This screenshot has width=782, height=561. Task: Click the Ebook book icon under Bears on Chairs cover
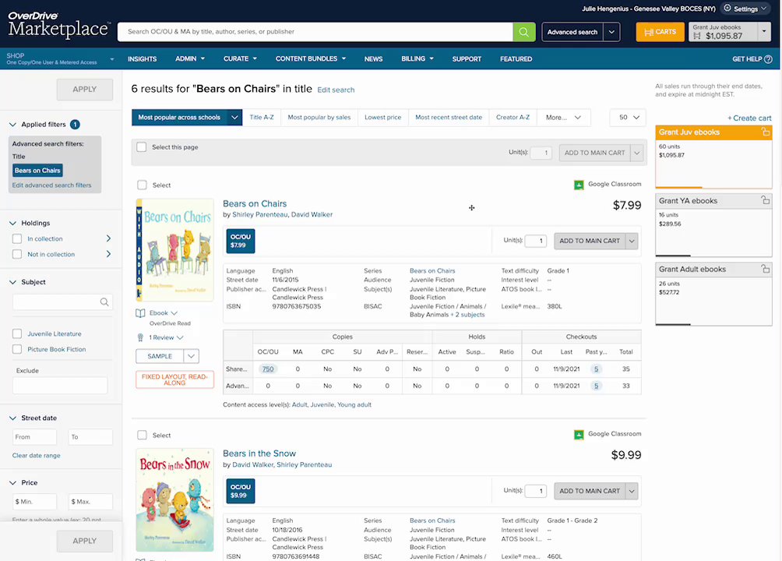click(141, 313)
